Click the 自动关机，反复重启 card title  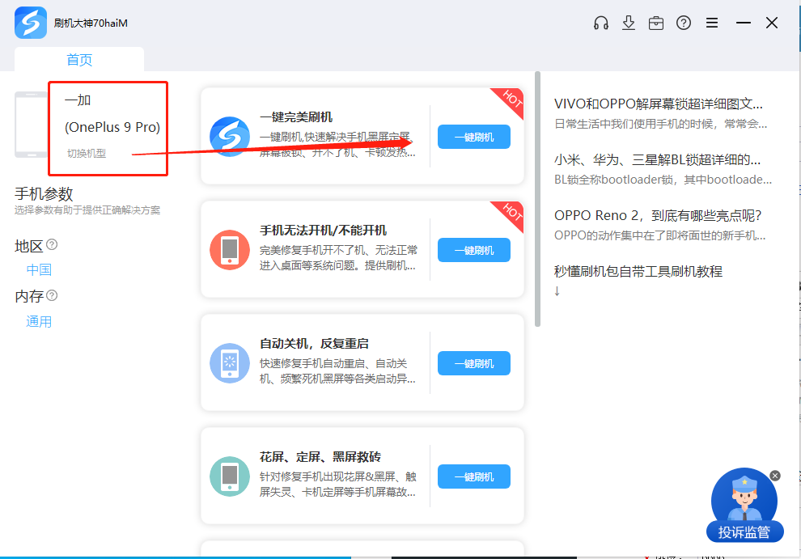pyautogui.click(x=314, y=344)
